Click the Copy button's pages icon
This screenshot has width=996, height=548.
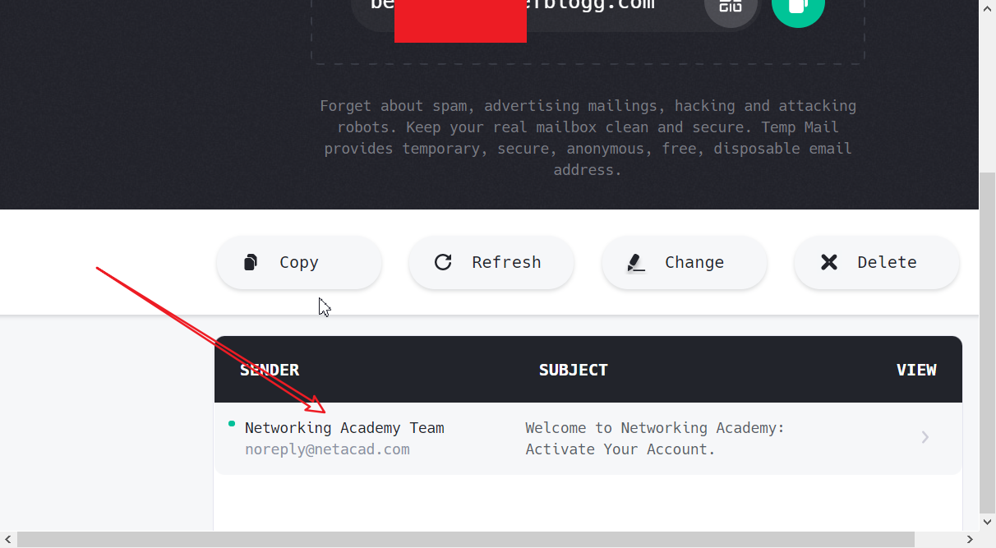coord(251,262)
